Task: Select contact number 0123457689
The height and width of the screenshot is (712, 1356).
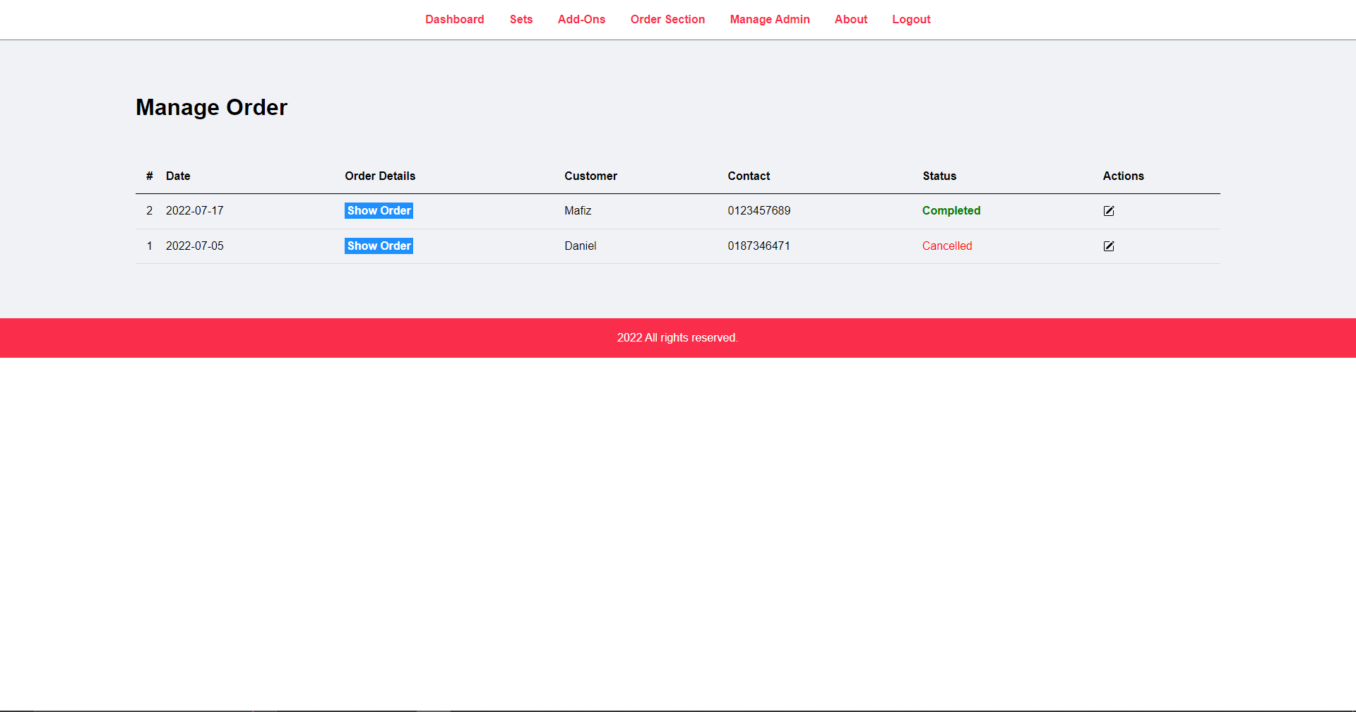Action: [x=759, y=211]
